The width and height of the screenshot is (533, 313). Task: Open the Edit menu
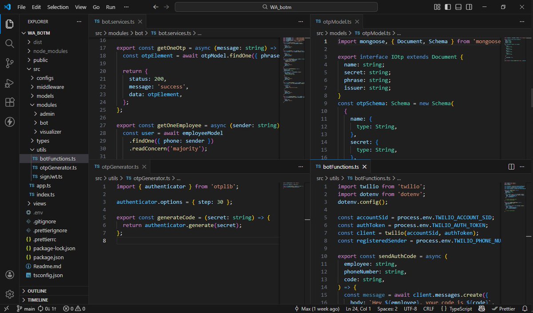(x=36, y=7)
